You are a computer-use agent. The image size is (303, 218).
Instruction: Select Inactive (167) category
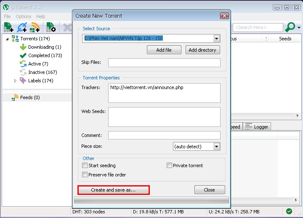43,72
